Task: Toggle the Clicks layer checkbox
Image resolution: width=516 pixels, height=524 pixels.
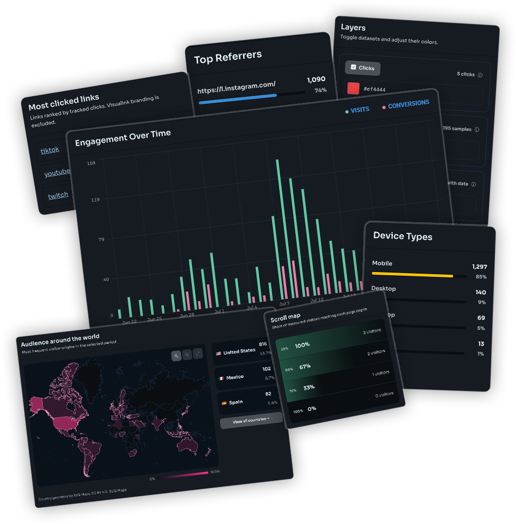Action: tap(353, 67)
